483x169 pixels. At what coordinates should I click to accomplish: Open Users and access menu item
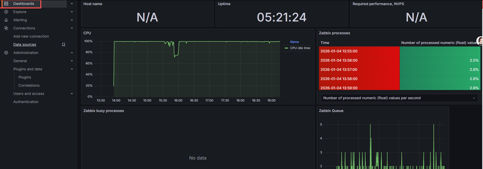(29, 94)
